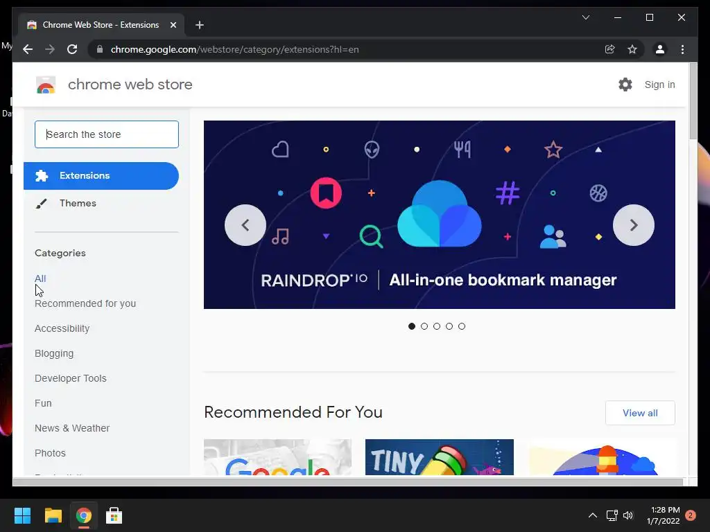Select second carousel dot
The image size is (710, 532).
424,326
